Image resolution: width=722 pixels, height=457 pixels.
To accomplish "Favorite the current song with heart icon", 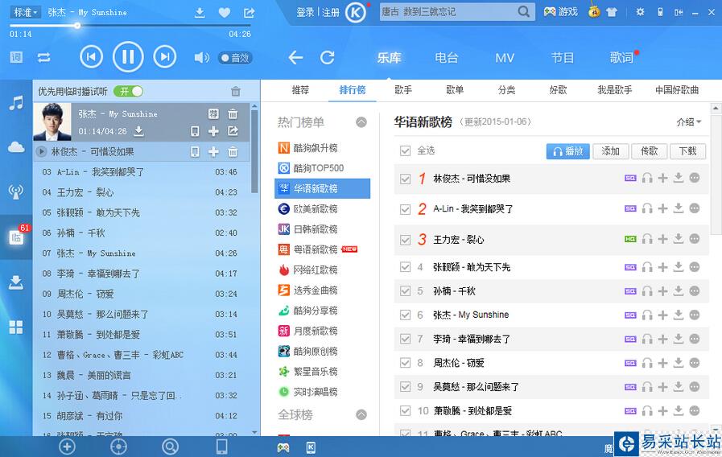I will [x=225, y=12].
